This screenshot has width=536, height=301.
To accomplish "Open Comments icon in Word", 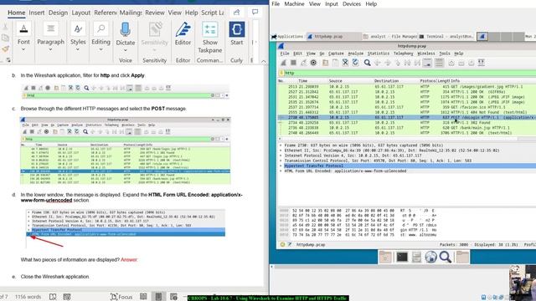I will pos(255,13).
